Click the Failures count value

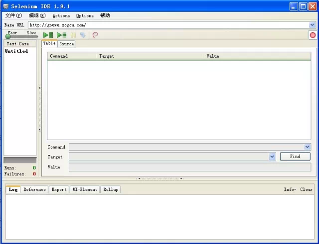(34, 174)
